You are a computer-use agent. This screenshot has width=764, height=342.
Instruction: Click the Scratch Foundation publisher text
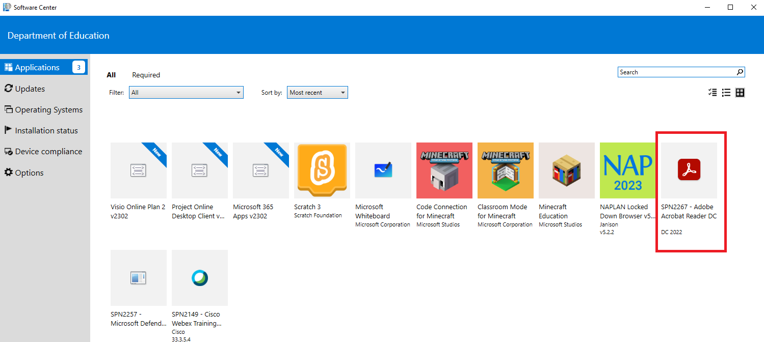point(318,215)
